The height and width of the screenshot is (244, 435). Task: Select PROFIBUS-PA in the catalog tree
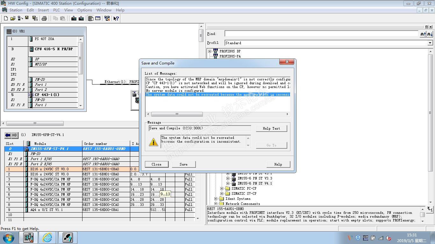coord(230,56)
